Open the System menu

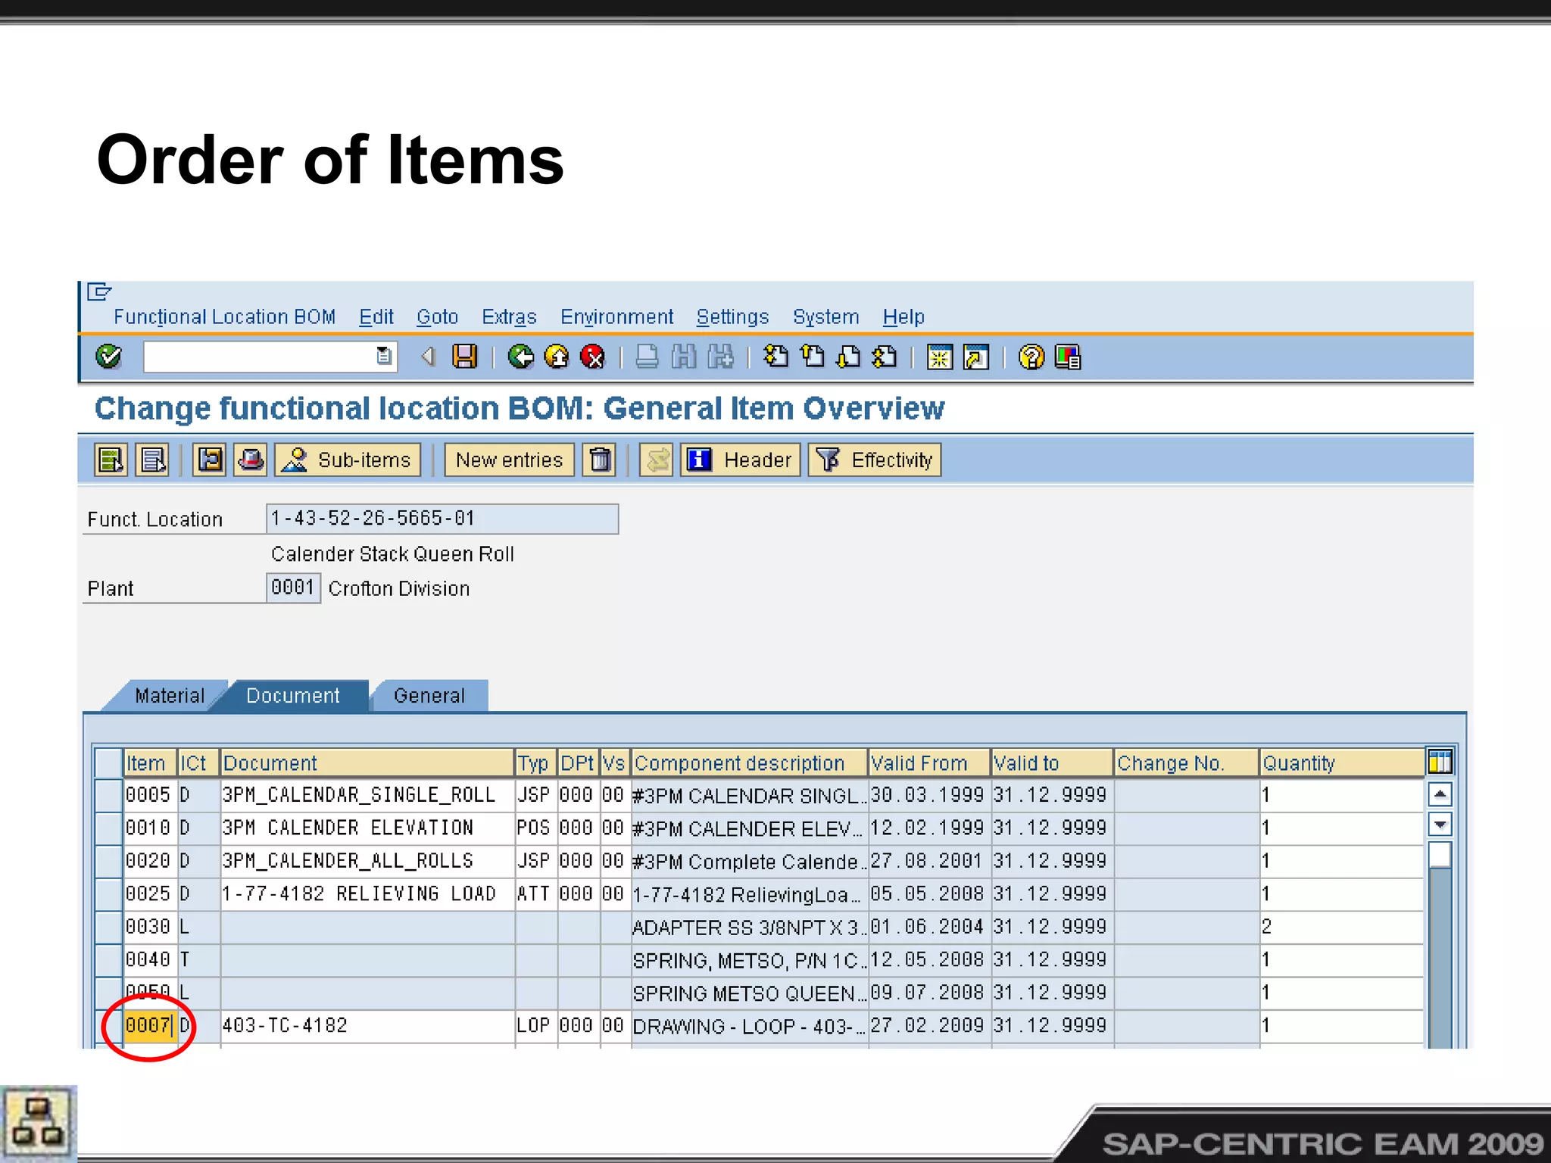coord(825,316)
